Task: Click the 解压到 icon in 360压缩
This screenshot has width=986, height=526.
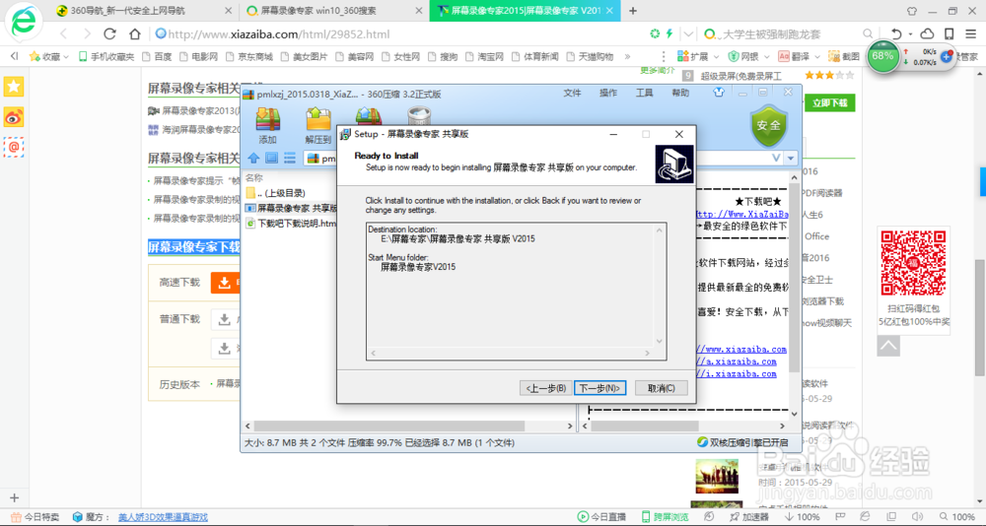Action: click(318, 124)
